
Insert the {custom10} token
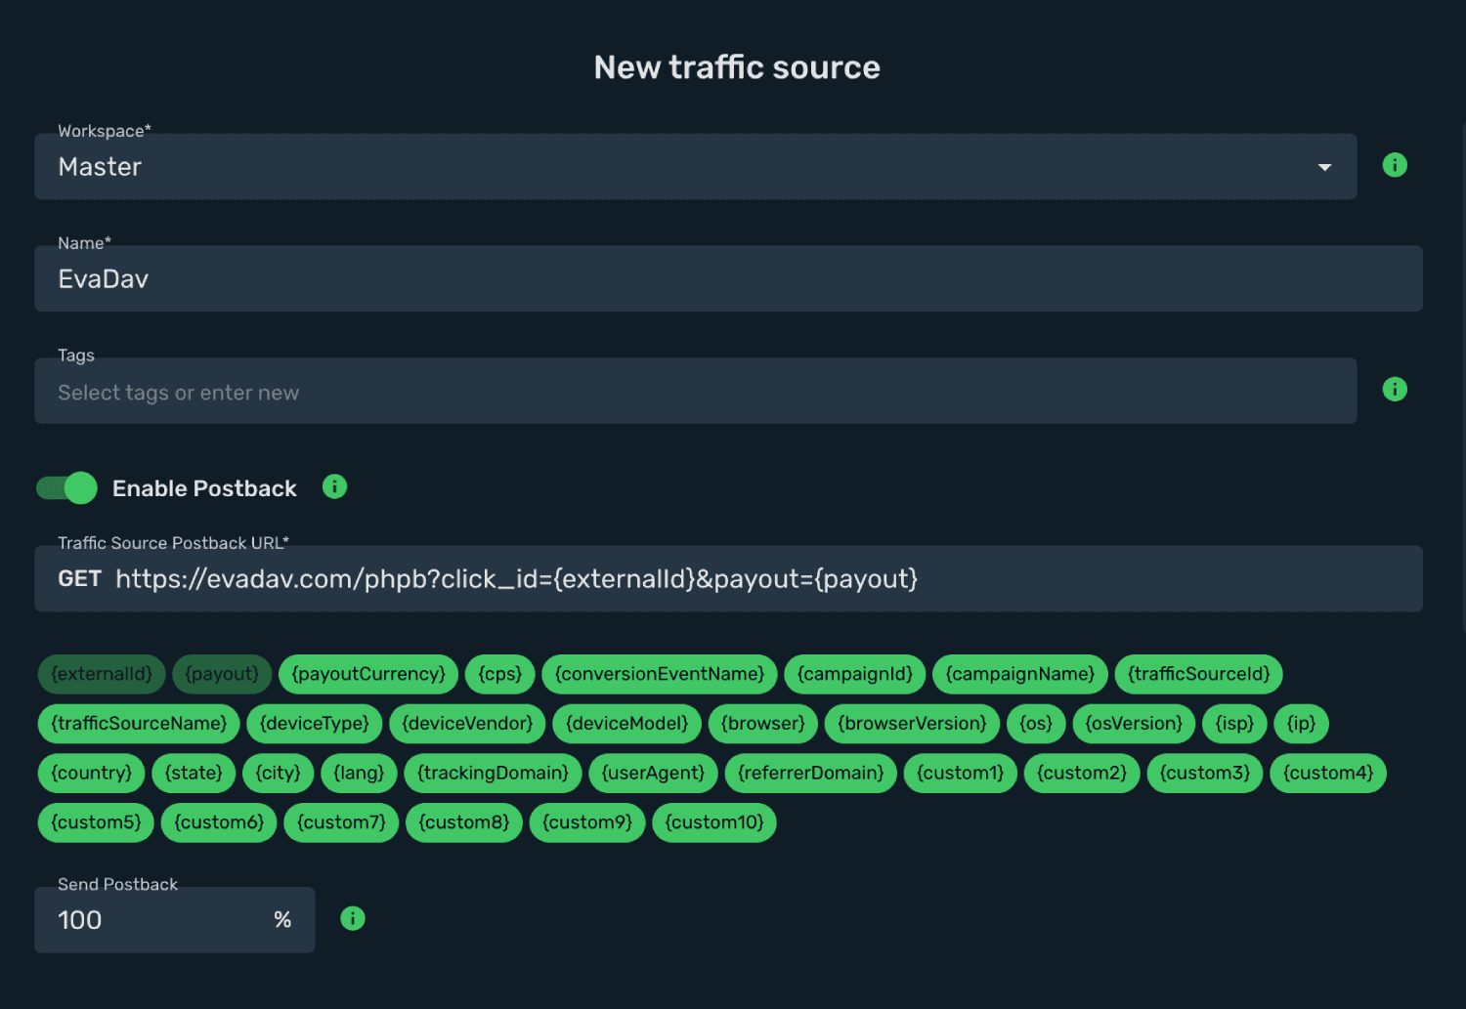714,822
